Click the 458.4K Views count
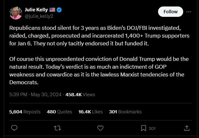 [x=80, y=95]
